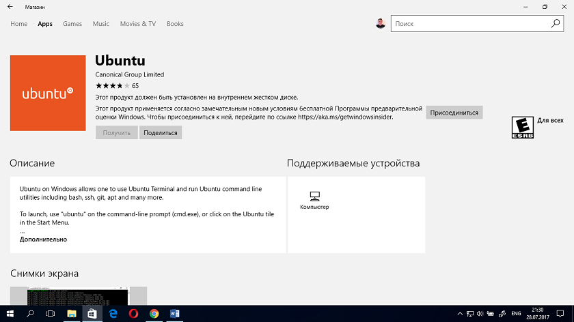Launch Opera browser from the taskbar
574x322 pixels.
pyautogui.click(x=134, y=314)
